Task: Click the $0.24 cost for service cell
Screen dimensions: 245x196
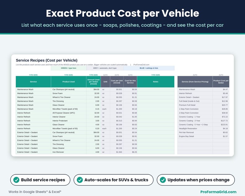Action: pos(130,128)
